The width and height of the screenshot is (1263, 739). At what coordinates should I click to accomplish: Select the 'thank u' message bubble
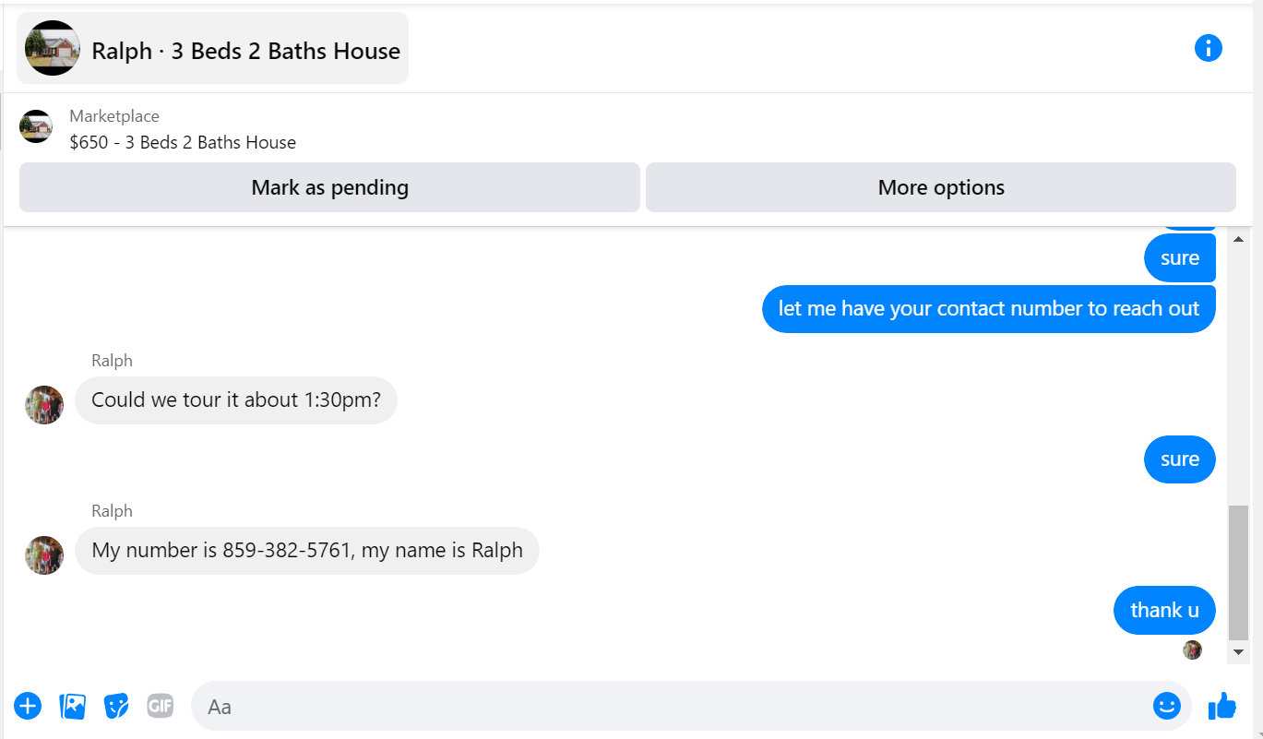click(x=1164, y=610)
